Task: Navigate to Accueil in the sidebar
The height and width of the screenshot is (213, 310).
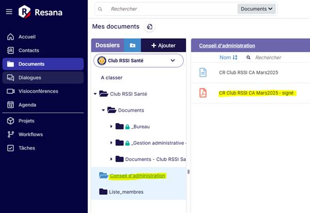Action: point(27,37)
